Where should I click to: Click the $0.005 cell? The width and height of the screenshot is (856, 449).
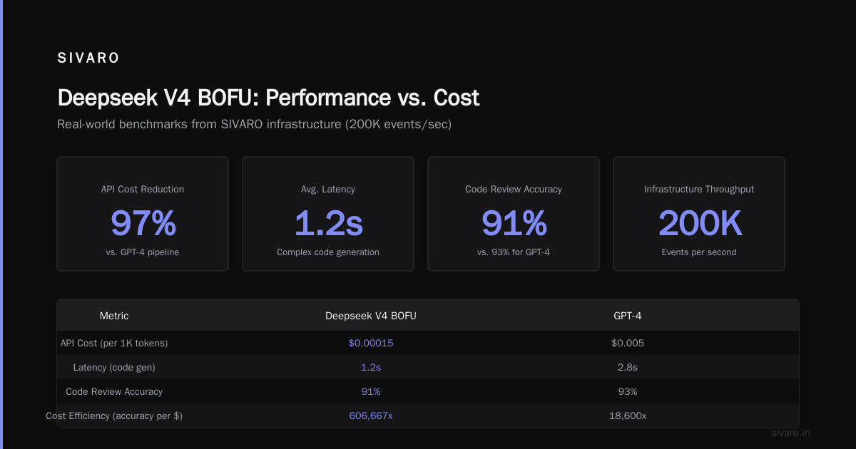click(x=628, y=343)
